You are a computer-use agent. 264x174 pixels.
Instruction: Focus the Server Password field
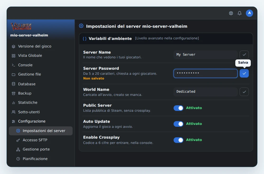(x=205, y=73)
